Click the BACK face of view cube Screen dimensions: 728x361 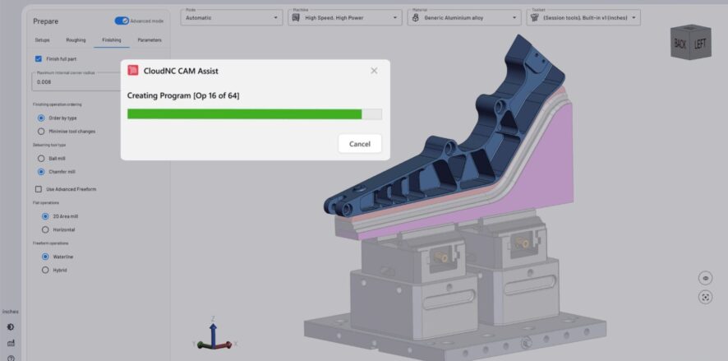coord(680,44)
